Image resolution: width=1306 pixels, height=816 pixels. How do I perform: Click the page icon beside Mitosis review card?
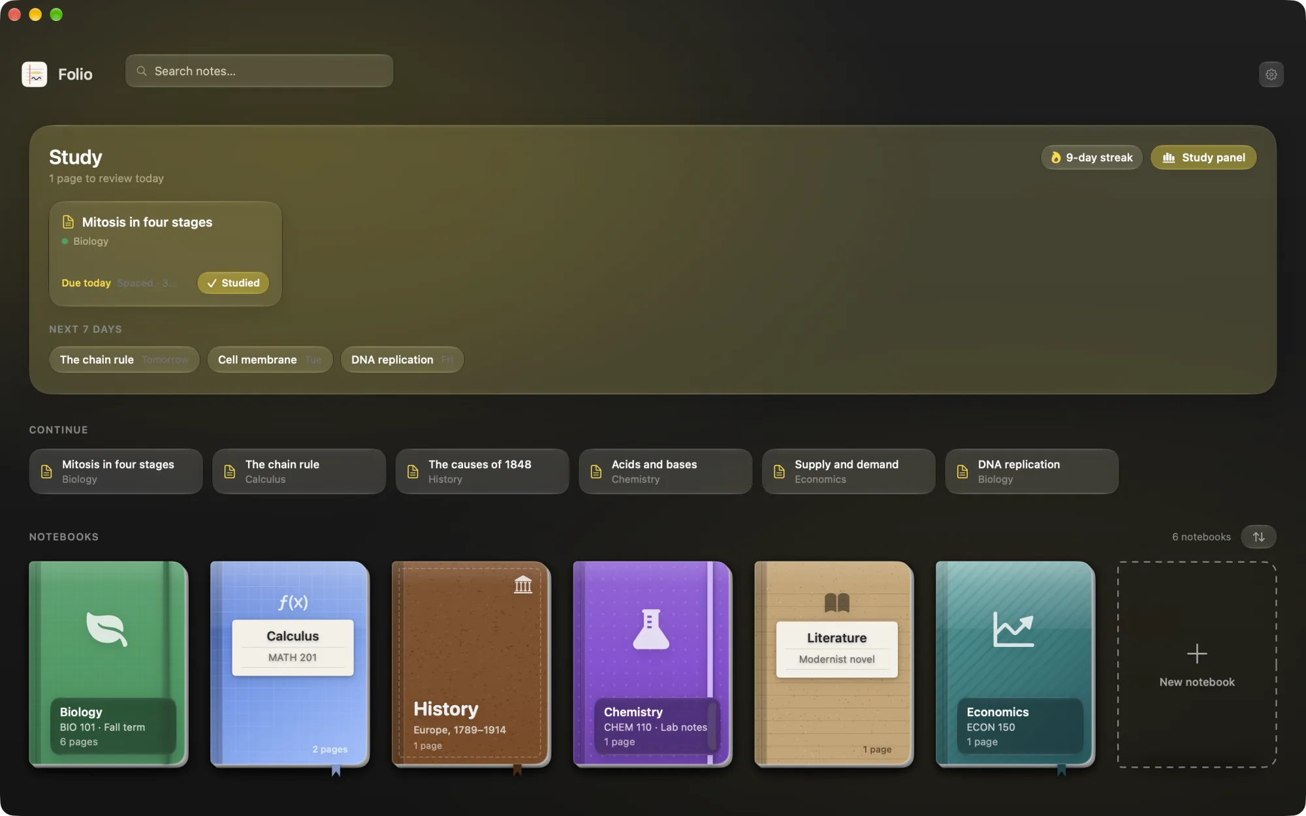pos(68,222)
